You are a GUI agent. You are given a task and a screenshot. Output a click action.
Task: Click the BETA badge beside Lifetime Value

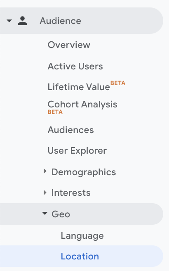pos(118,83)
